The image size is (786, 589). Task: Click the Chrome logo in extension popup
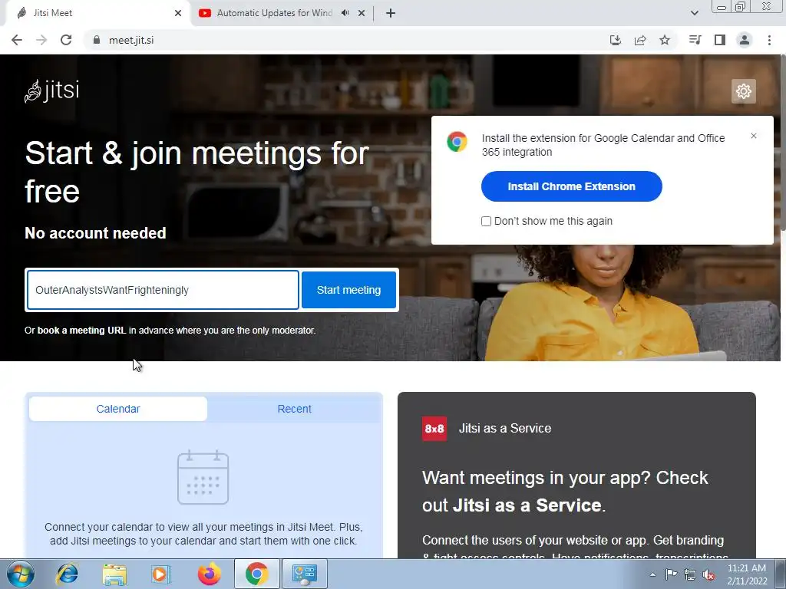coord(457,142)
